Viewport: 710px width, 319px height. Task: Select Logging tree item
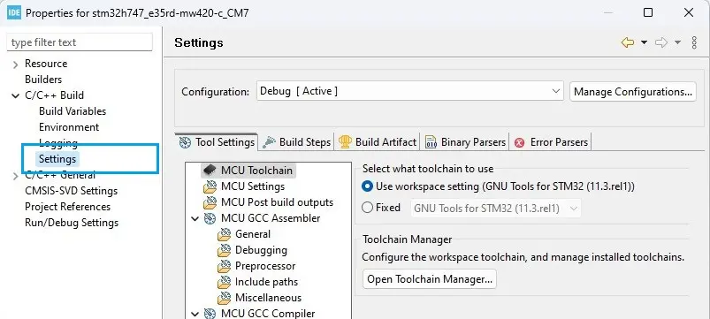coord(58,143)
